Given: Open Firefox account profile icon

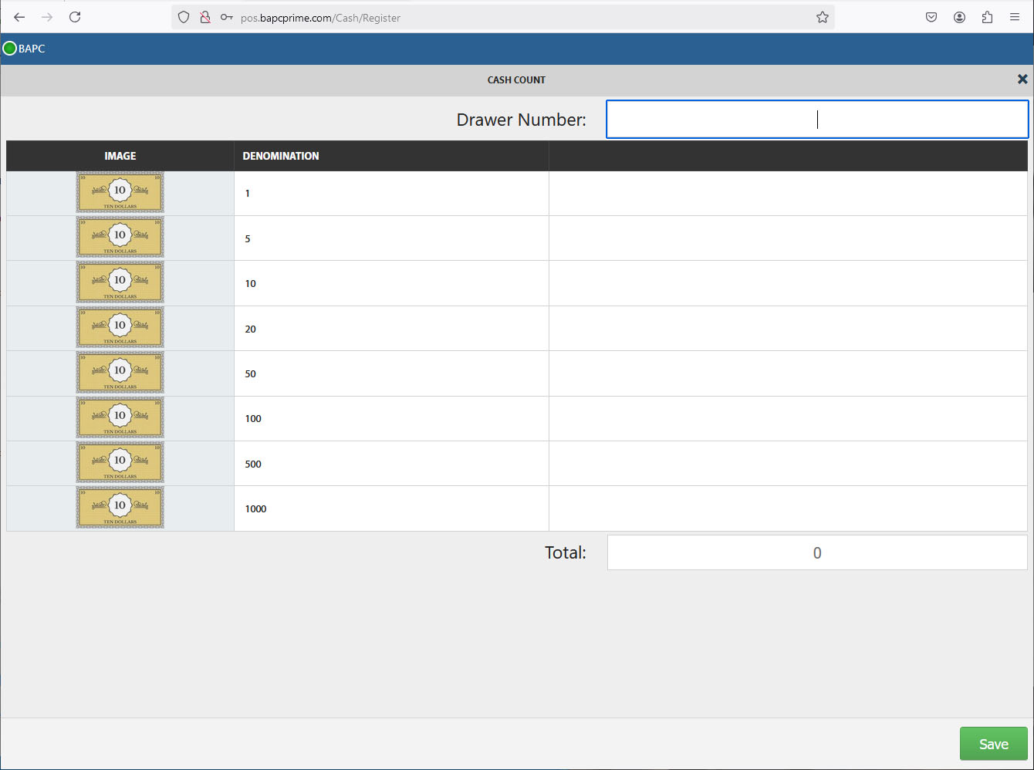Looking at the screenshot, I should tap(959, 17).
